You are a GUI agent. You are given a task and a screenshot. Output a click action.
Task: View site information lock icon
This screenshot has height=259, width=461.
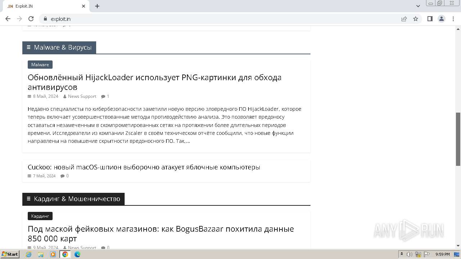(x=45, y=19)
